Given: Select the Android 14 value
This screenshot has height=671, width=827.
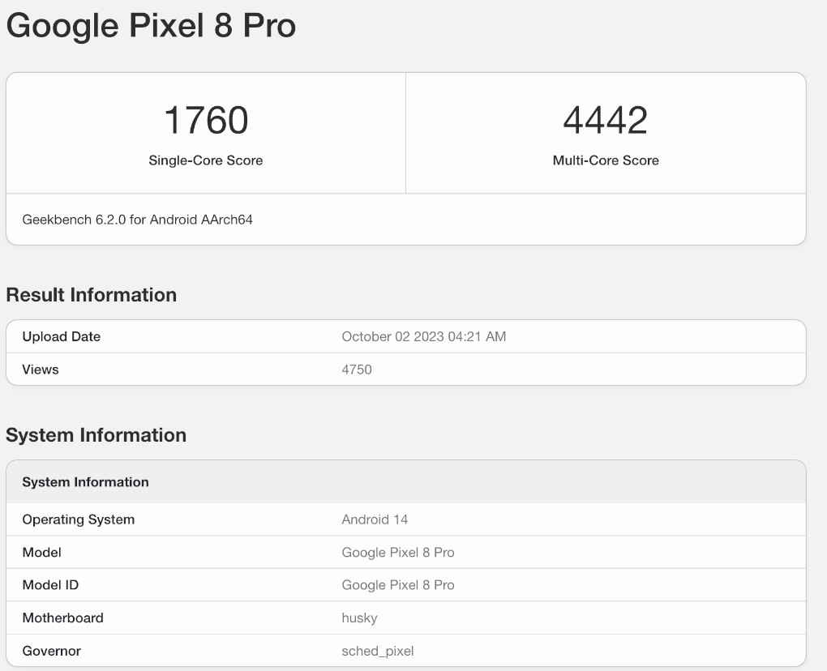Looking at the screenshot, I should pyautogui.click(x=375, y=519).
